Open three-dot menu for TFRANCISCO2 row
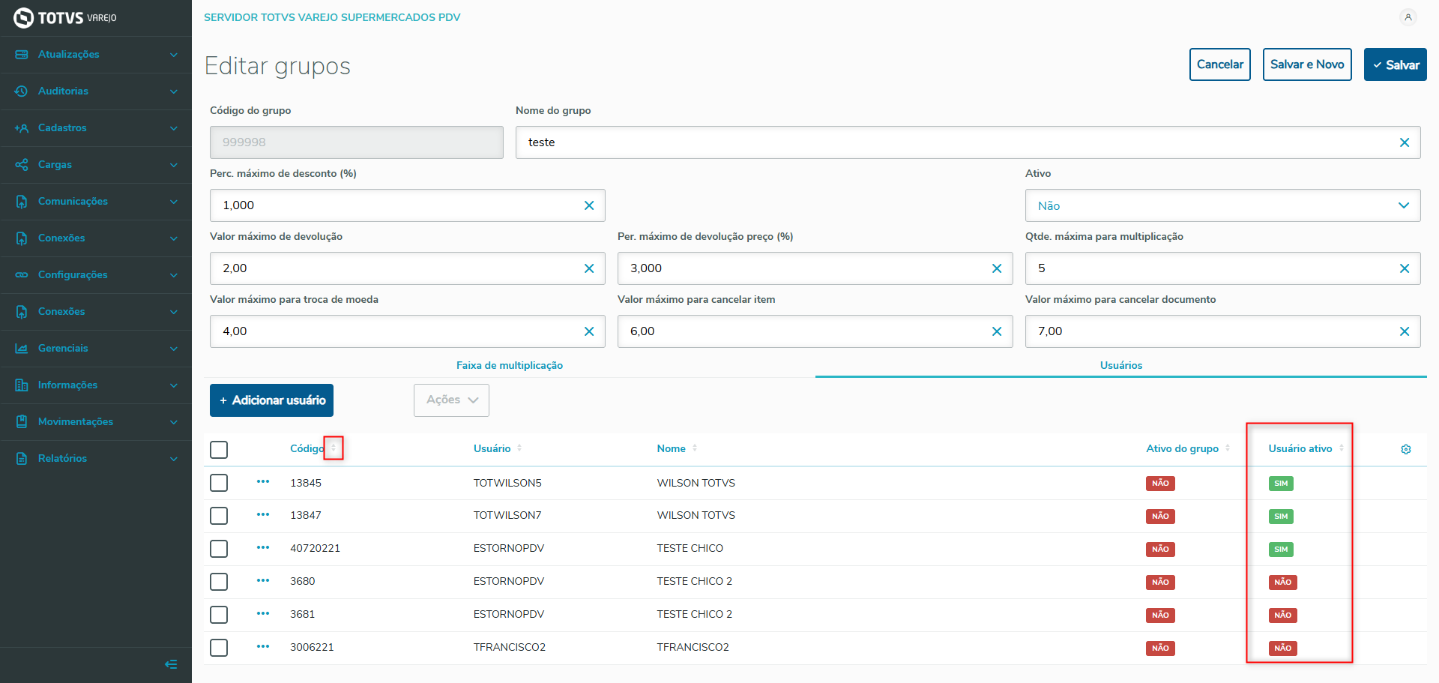 click(x=263, y=646)
